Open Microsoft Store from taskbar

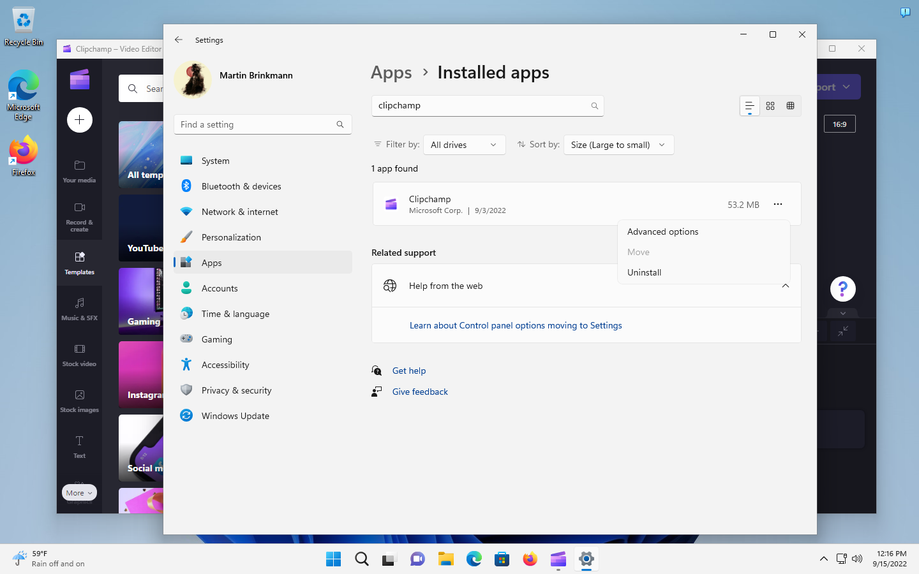tap(502, 559)
